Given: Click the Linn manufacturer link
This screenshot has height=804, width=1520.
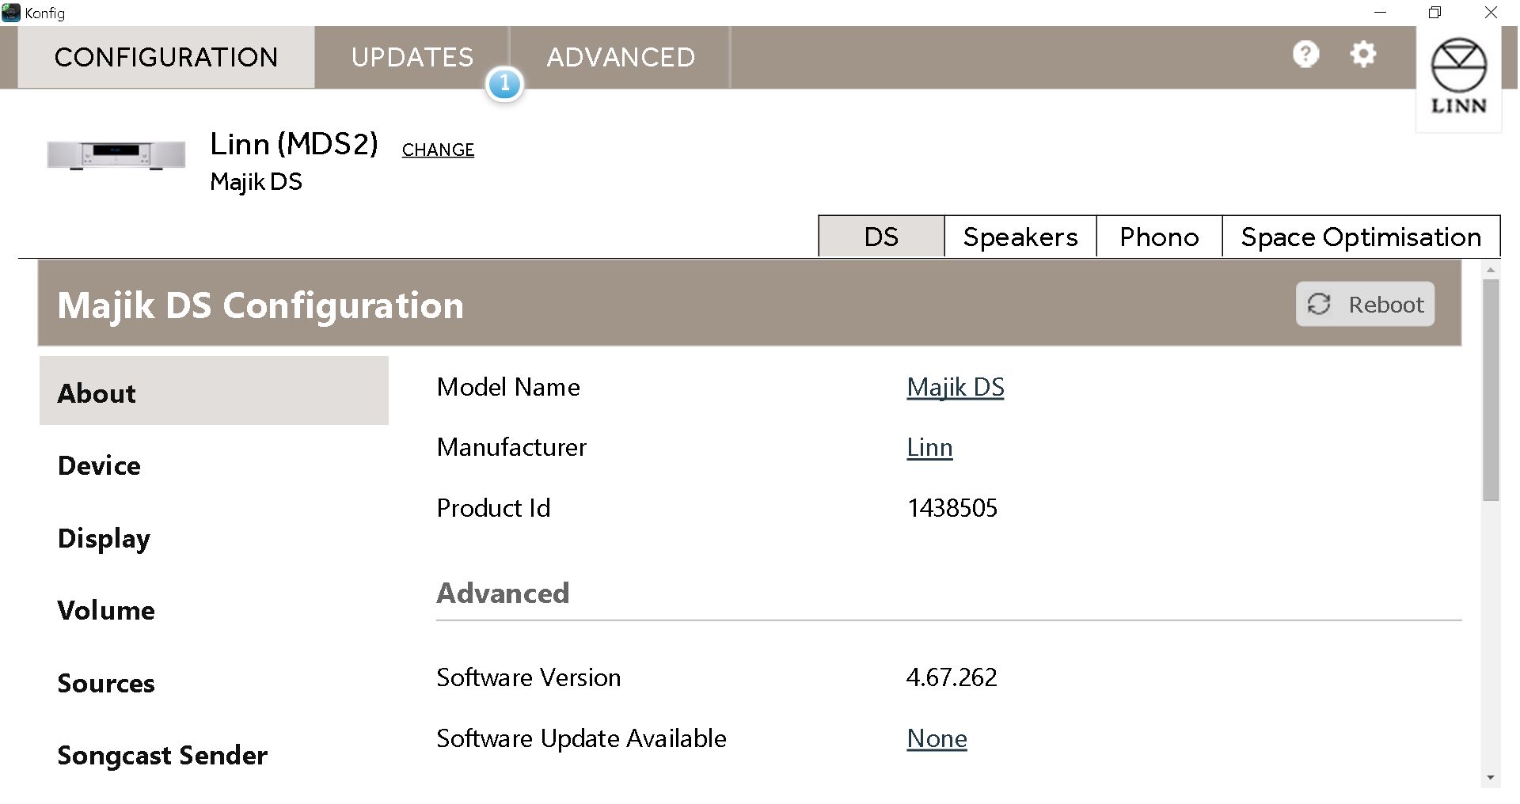Looking at the screenshot, I should [x=929, y=447].
